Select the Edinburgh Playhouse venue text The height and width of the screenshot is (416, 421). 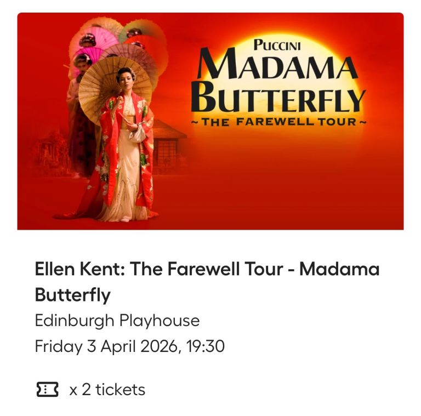pyautogui.click(x=117, y=320)
